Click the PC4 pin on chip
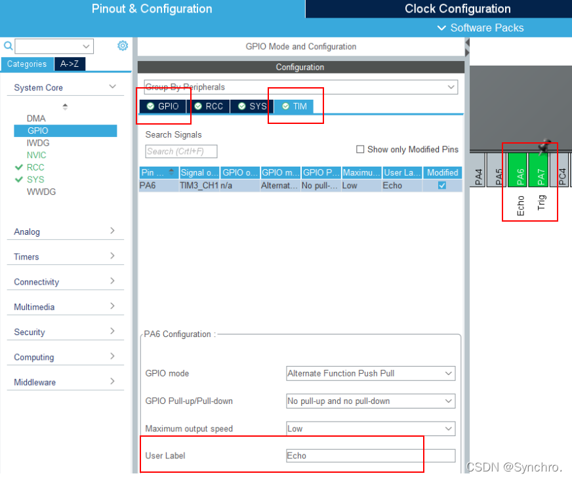572x480 pixels. pos(560,170)
